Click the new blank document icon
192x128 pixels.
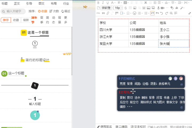tap(98, 8)
